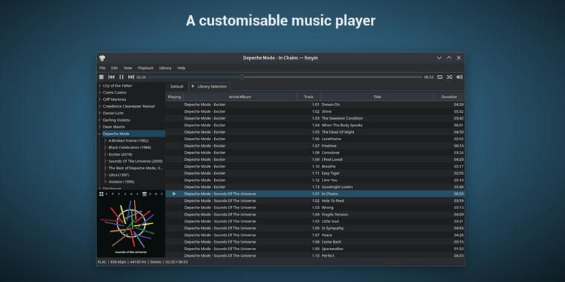Click the 02:20 elapsed time label in toolbar

pos(141,77)
